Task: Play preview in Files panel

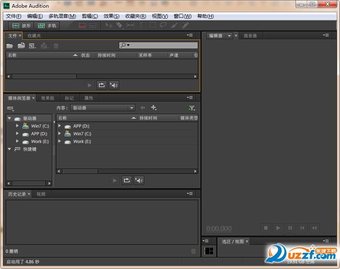Action: coord(90,85)
